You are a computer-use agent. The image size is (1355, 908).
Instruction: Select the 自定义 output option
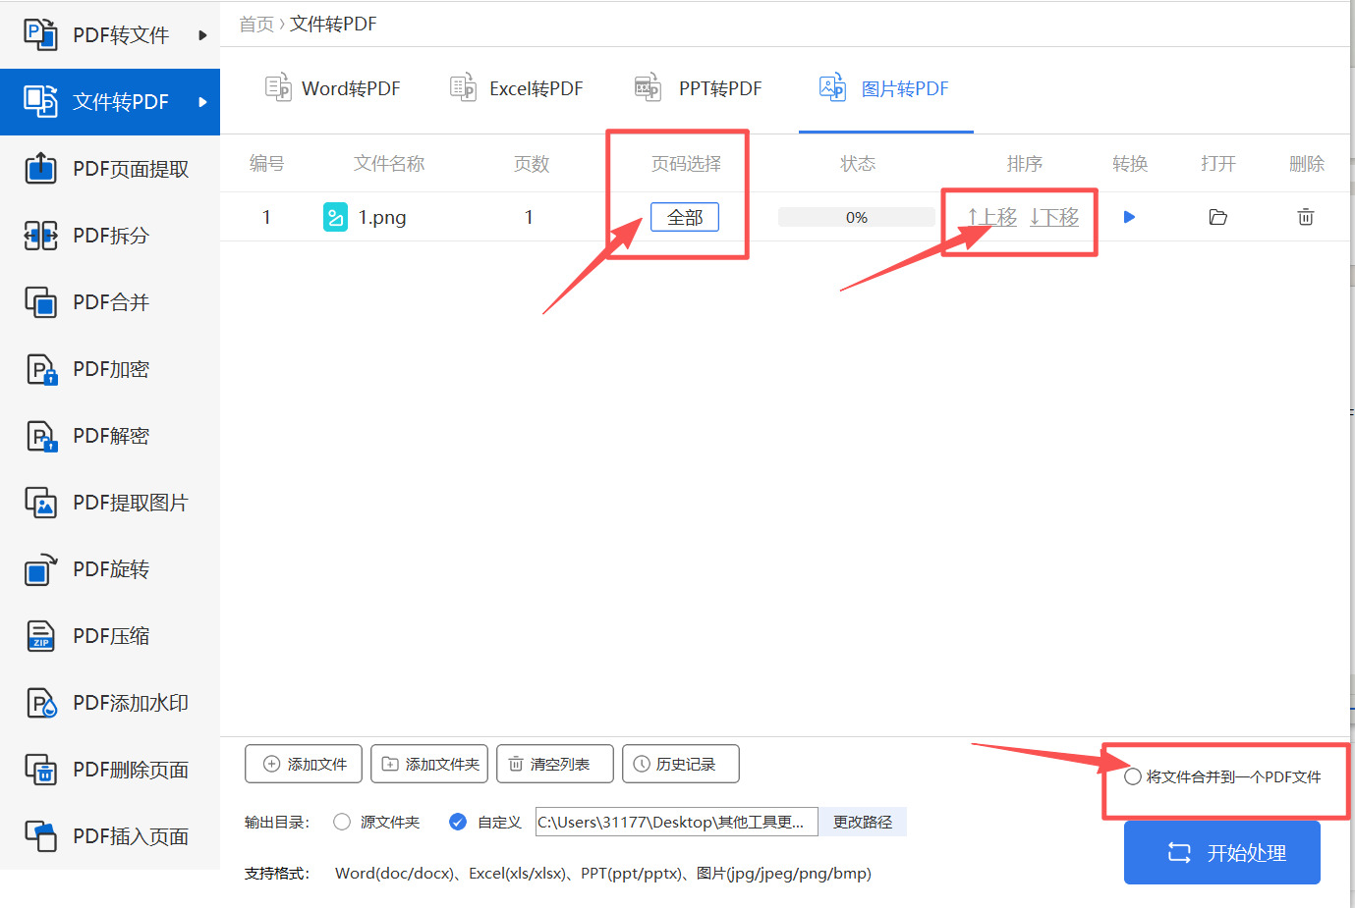[x=458, y=822]
